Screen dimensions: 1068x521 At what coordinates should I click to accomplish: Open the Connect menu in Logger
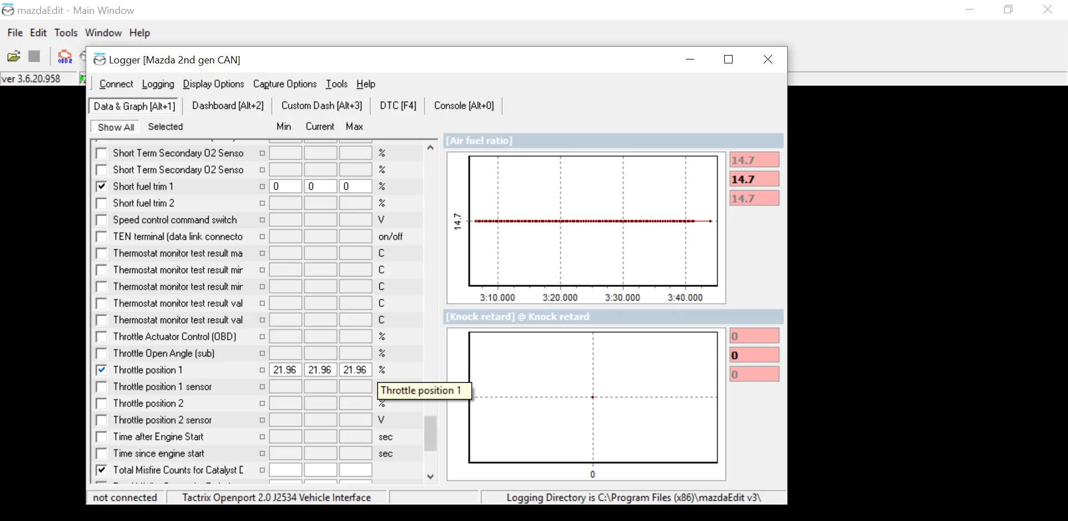coord(116,84)
